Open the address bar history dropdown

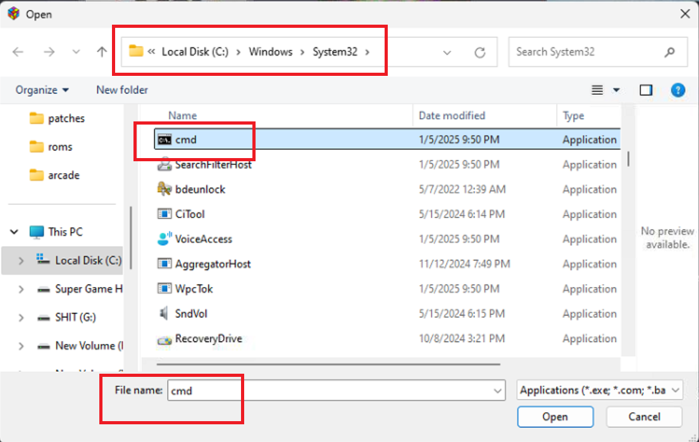click(447, 52)
